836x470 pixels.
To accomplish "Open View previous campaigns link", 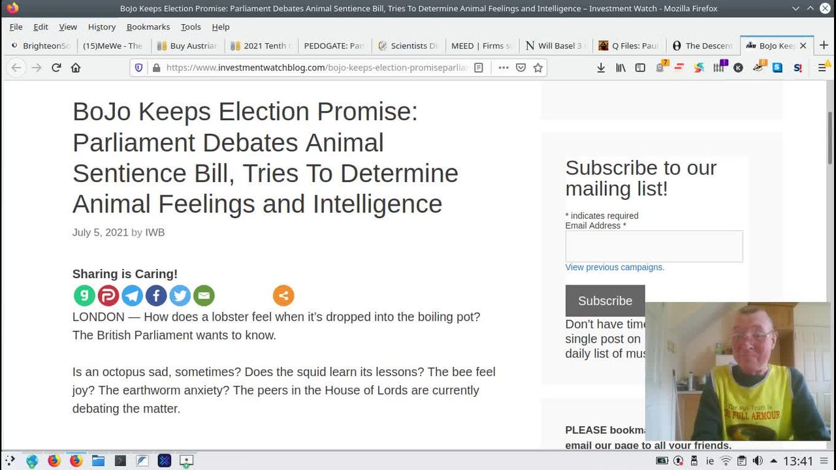I will click(x=615, y=267).
